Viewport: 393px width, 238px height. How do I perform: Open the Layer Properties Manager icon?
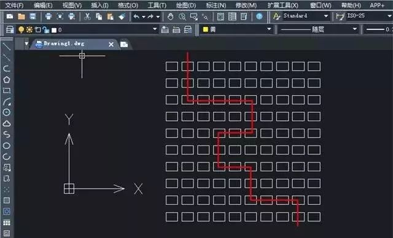[x=10, y=30]
